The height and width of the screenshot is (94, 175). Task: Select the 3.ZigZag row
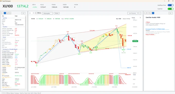(13, 67)
